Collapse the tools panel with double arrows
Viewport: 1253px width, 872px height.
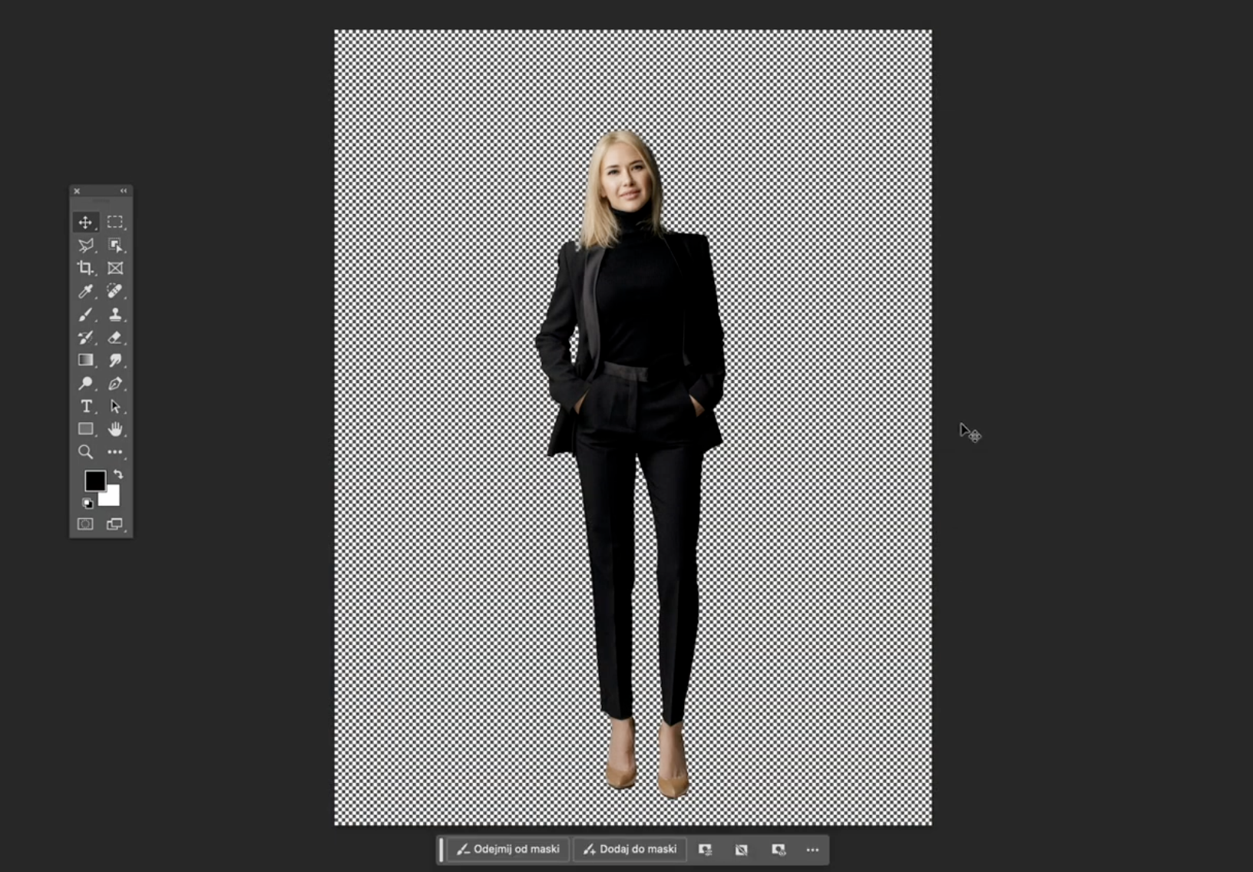tap(124, 191)
